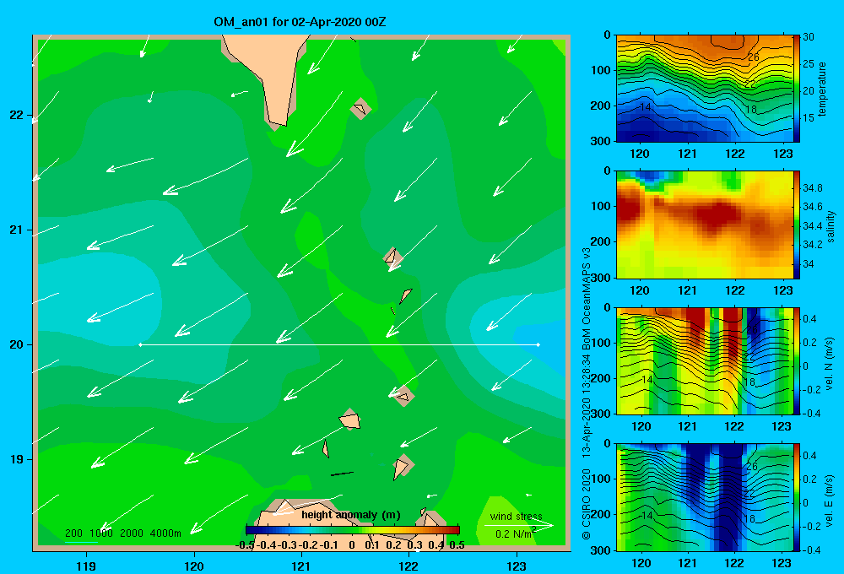
Task: Click longitude label 121 on main map axis
Action: (301, 566)
